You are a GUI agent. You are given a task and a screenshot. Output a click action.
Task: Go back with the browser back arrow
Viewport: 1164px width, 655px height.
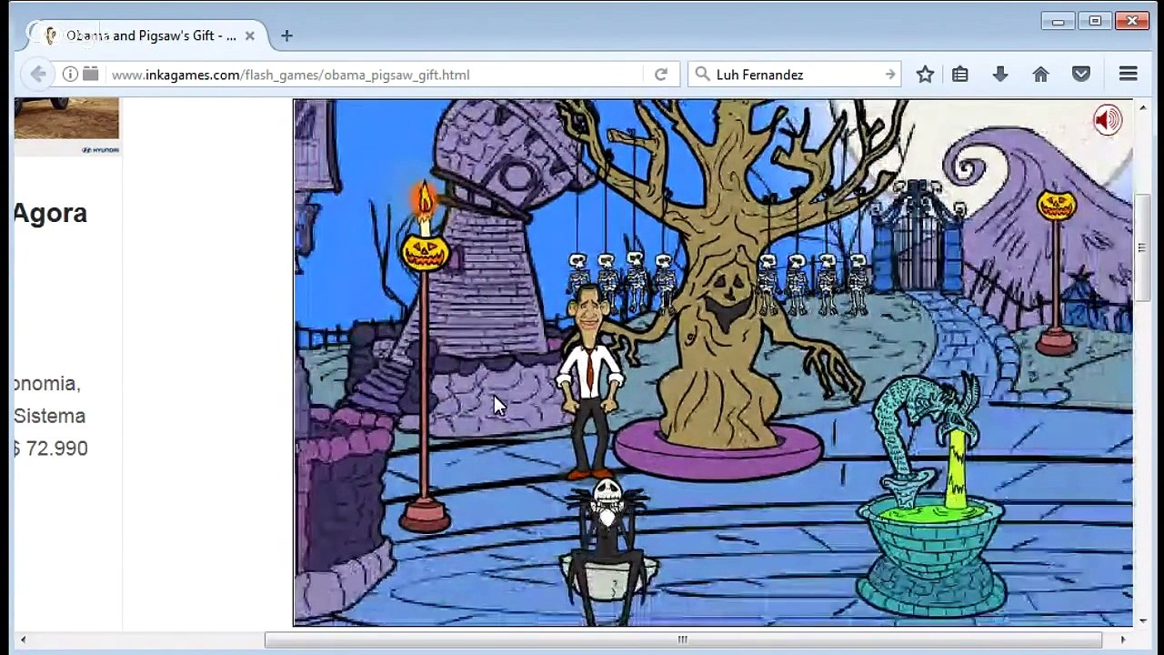(38, 75)
